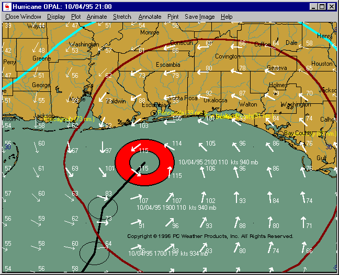Click the Walton county label
Screen dimensions: 339x275
coord(248,104)
